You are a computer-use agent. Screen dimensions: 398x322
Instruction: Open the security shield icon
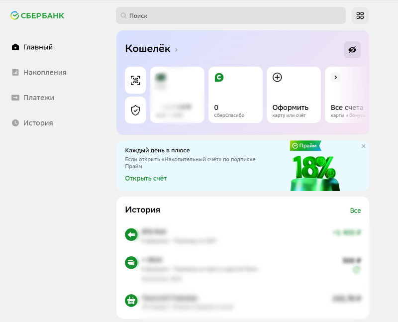135,110
